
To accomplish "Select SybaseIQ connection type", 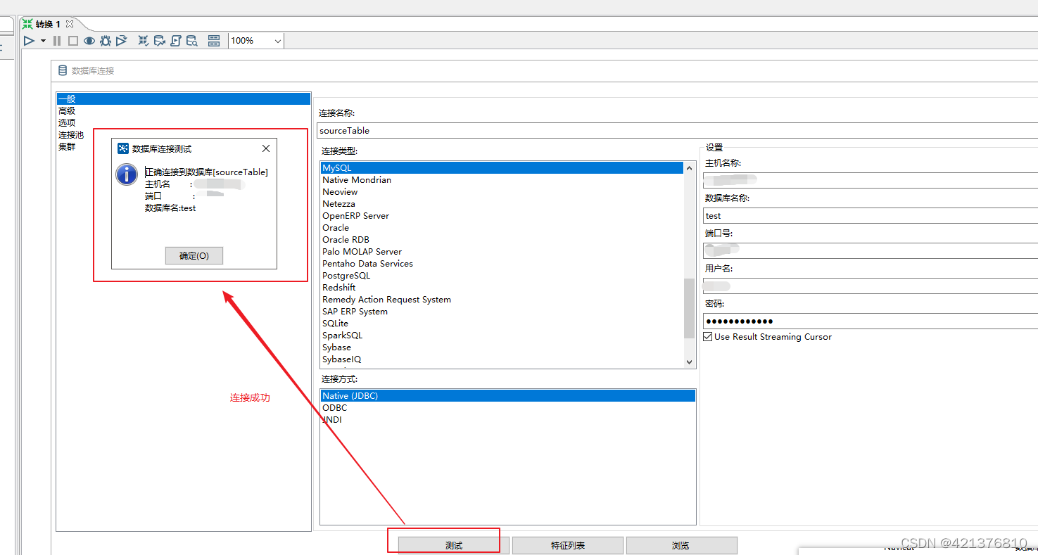I will point(342,359).
